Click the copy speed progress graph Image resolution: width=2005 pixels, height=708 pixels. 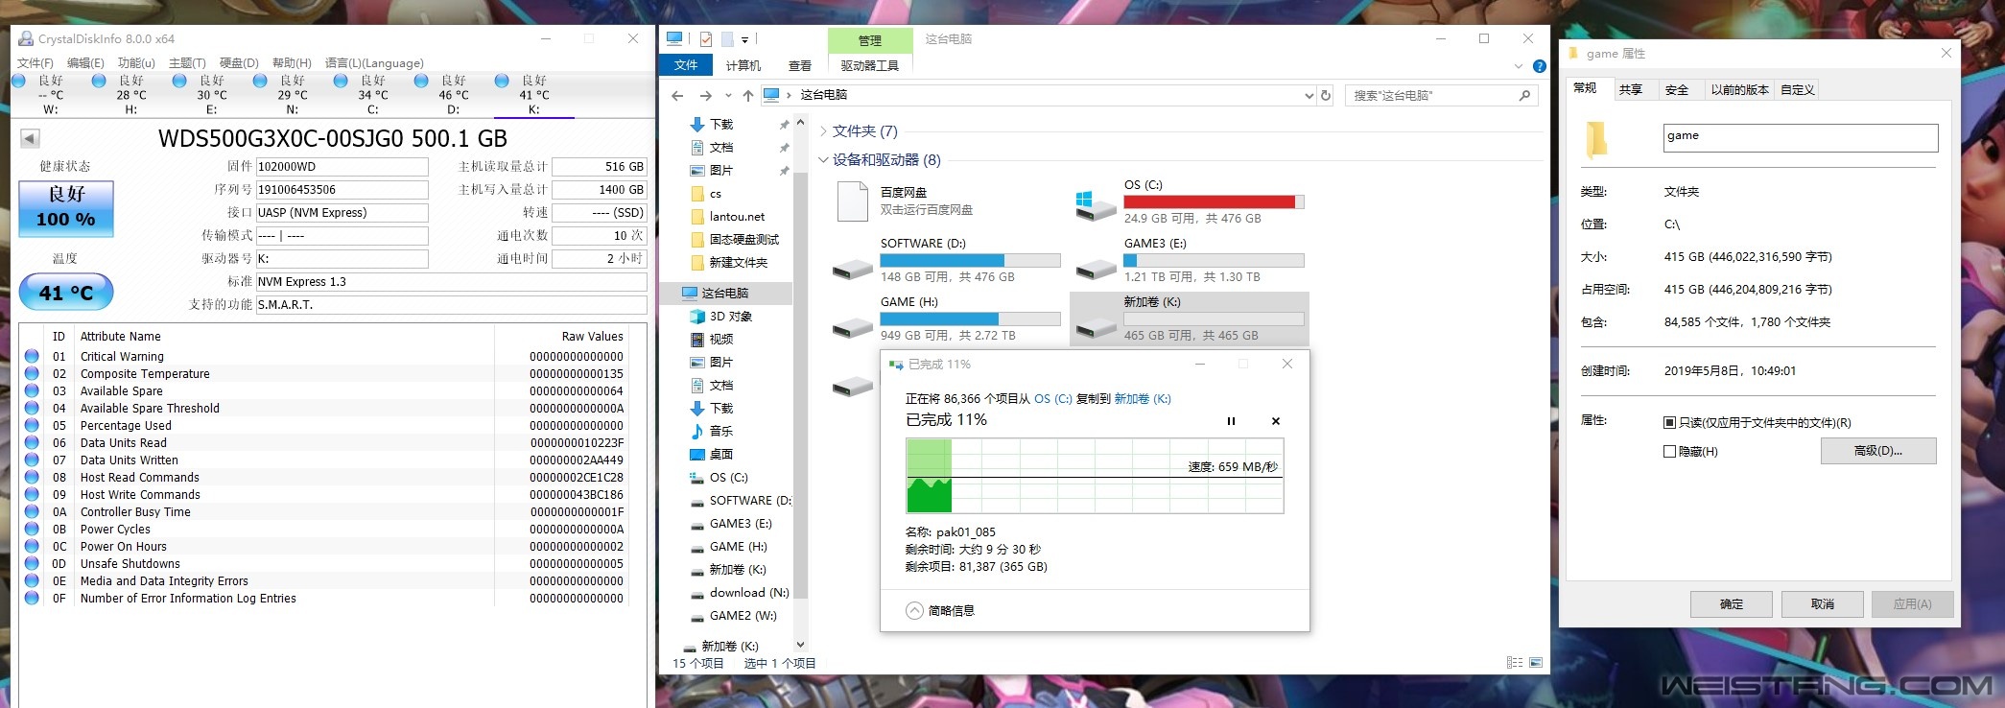[x=1095, y=476]
